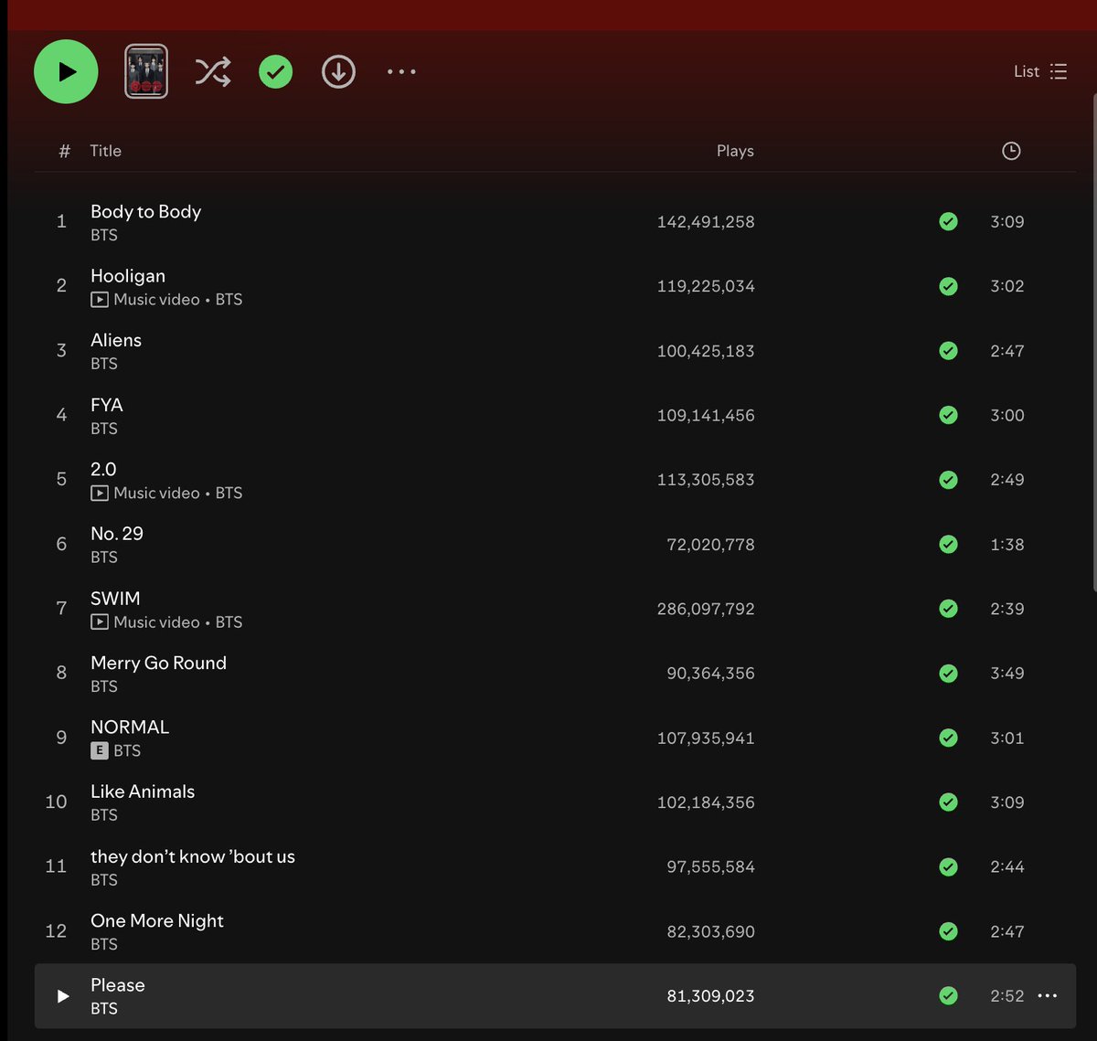Start playback with the big green play button
This screenshot has height=1041, width=1097.
[66, 71]
